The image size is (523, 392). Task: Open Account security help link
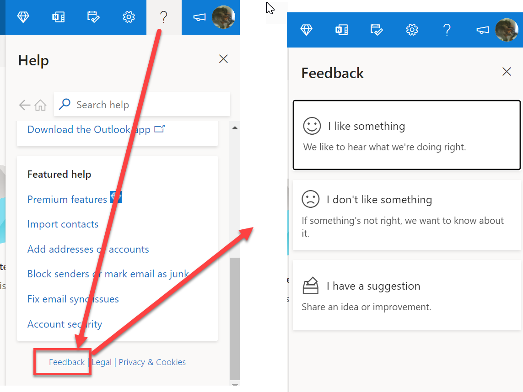tap(65, 324)
